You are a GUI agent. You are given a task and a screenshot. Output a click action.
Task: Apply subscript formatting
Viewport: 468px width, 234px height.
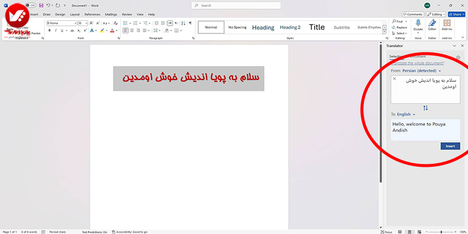coord(79,30)
